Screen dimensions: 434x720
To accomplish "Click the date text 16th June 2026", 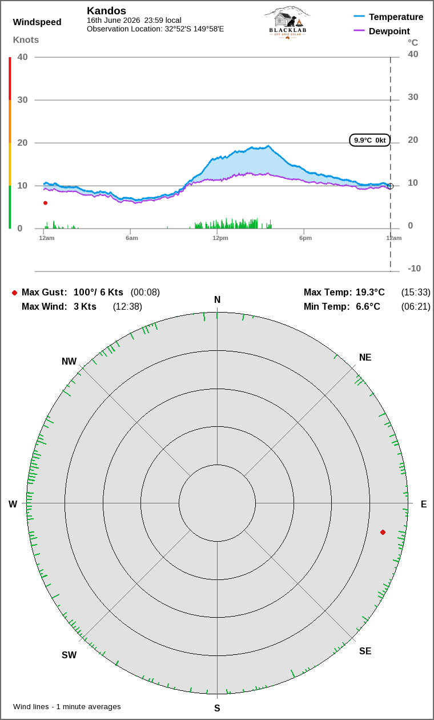I will tap(113, 20).
